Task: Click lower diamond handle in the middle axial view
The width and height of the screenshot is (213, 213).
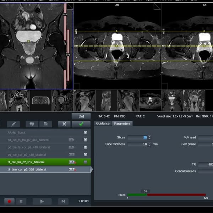Action: pos(116,61)
